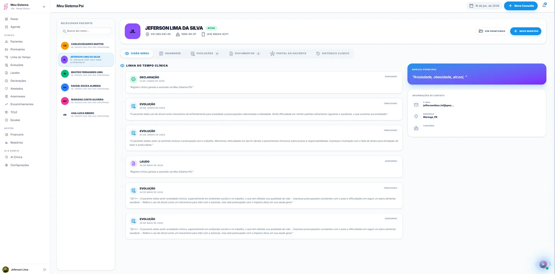Screen dimensions: 555x274
Task: Click the Laudo purple document icon
Action: [133, 163]
